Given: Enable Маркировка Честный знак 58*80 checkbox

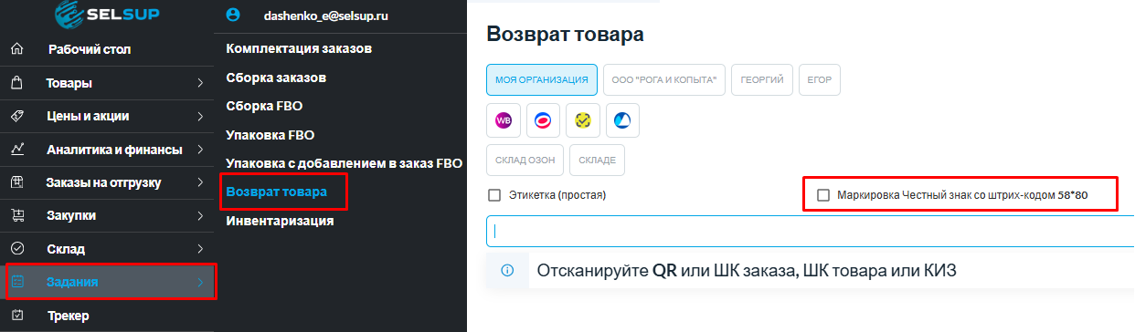Looking at the screenshot, I should pos(822,194).
